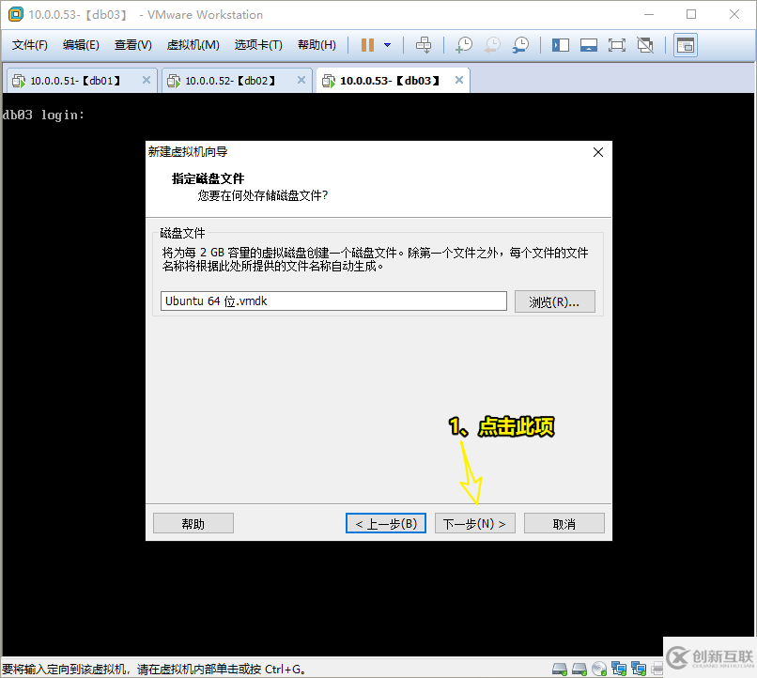
Task: Click the leftmost hard disk status icon
Action: pyautogui.click(x=560, y=669)
